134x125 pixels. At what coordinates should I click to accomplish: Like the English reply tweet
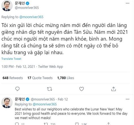pyautogui.click(x=77, y=124)
